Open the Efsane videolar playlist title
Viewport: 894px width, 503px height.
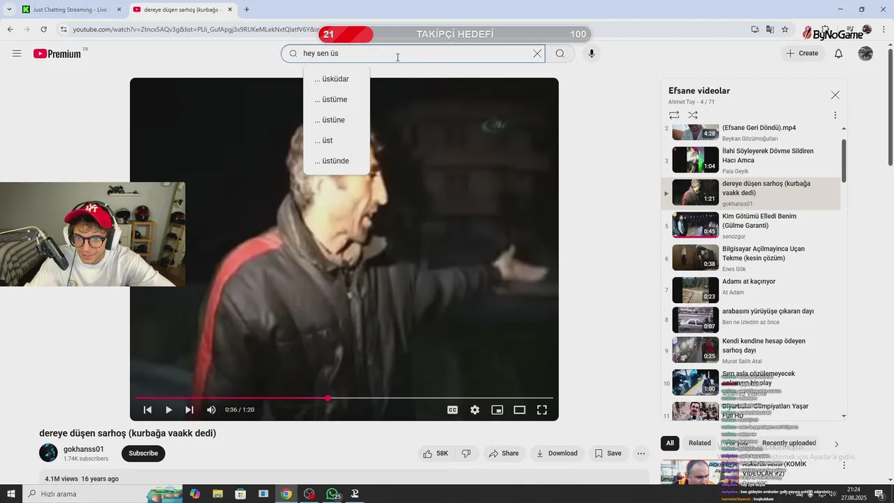(699, 91)
